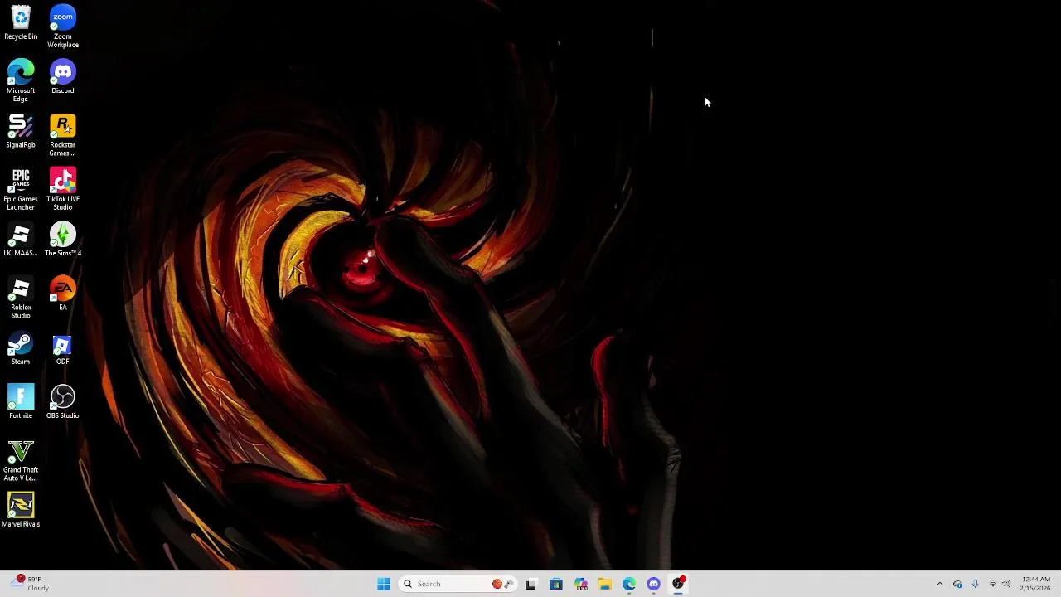Select the Steam desktop icon
Image resolution: width=1061 pixels, height=597 pixels.
pyautogui.click(x=21, y=348)
